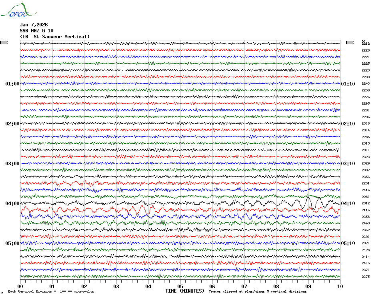Click the 'TIME (MINUTES)' axis title
Screen dimensions: 372x297
185,291
